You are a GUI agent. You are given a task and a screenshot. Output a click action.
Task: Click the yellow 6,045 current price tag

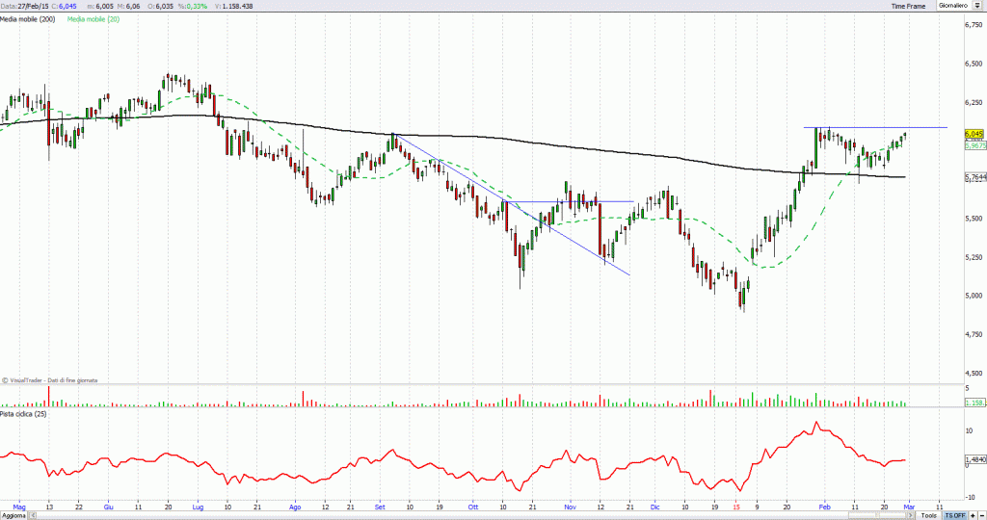[x=974, y=134]
